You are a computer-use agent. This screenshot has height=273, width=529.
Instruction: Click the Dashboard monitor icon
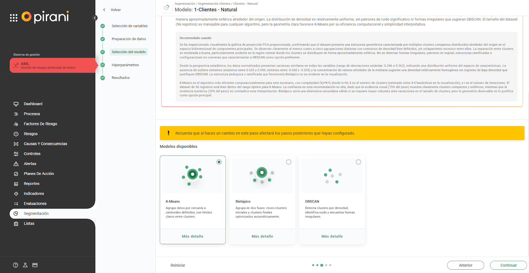[16, 104]
